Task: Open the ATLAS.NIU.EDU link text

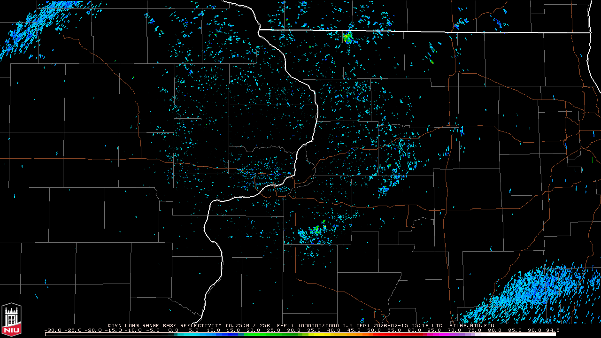Action: point(471,325)
